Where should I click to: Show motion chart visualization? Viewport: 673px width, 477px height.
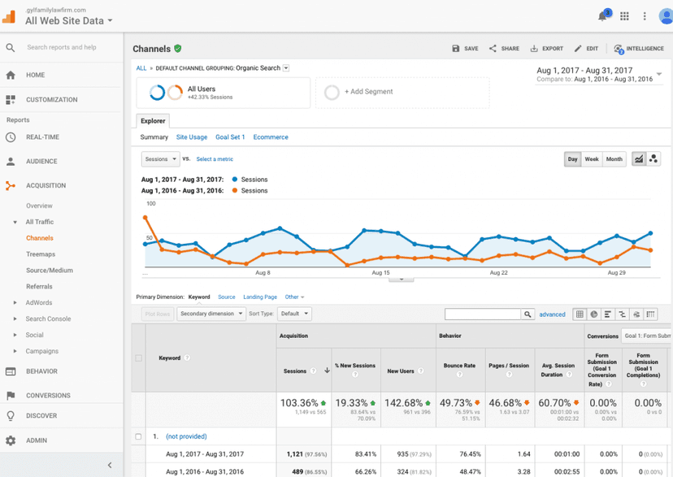655,158
